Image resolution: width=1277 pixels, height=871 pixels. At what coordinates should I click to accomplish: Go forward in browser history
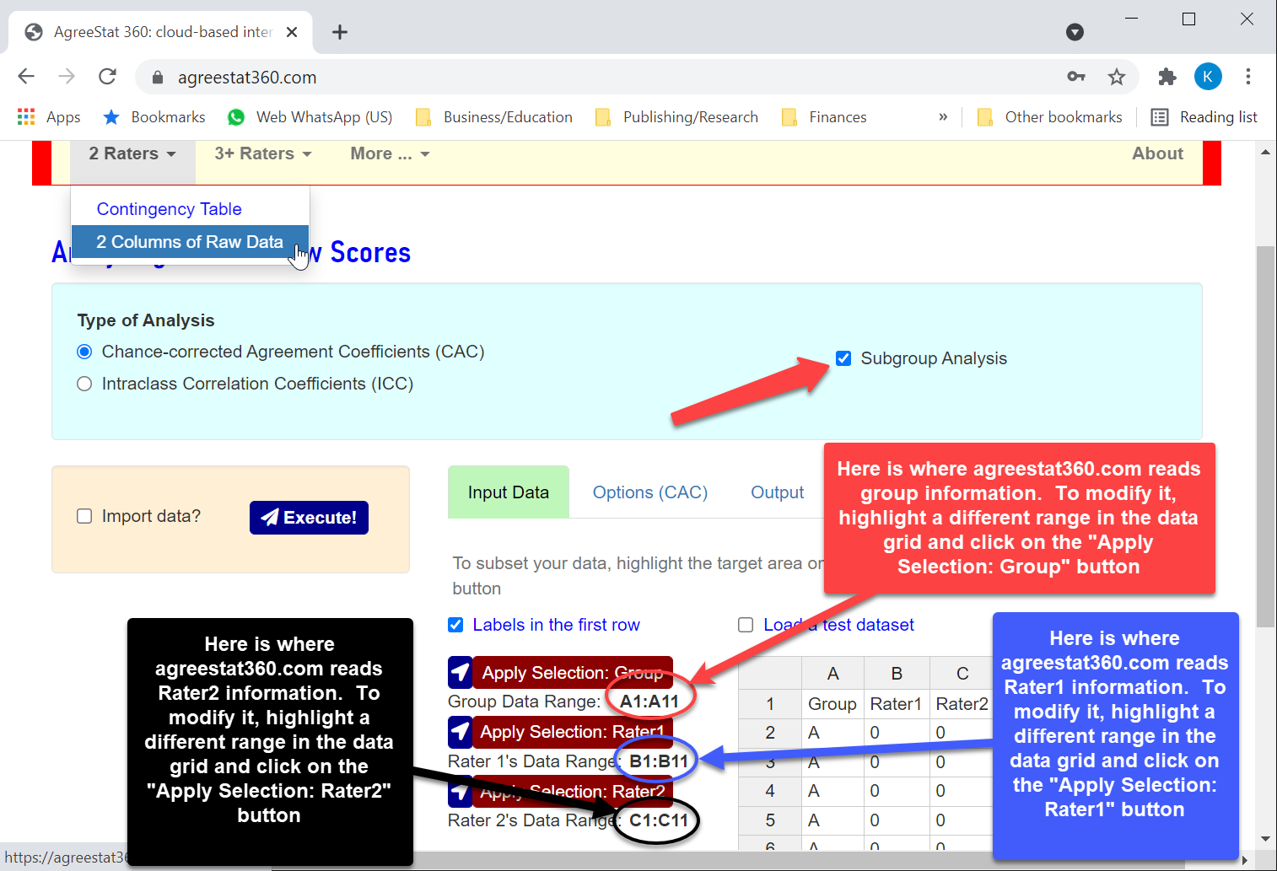point(67,77)
